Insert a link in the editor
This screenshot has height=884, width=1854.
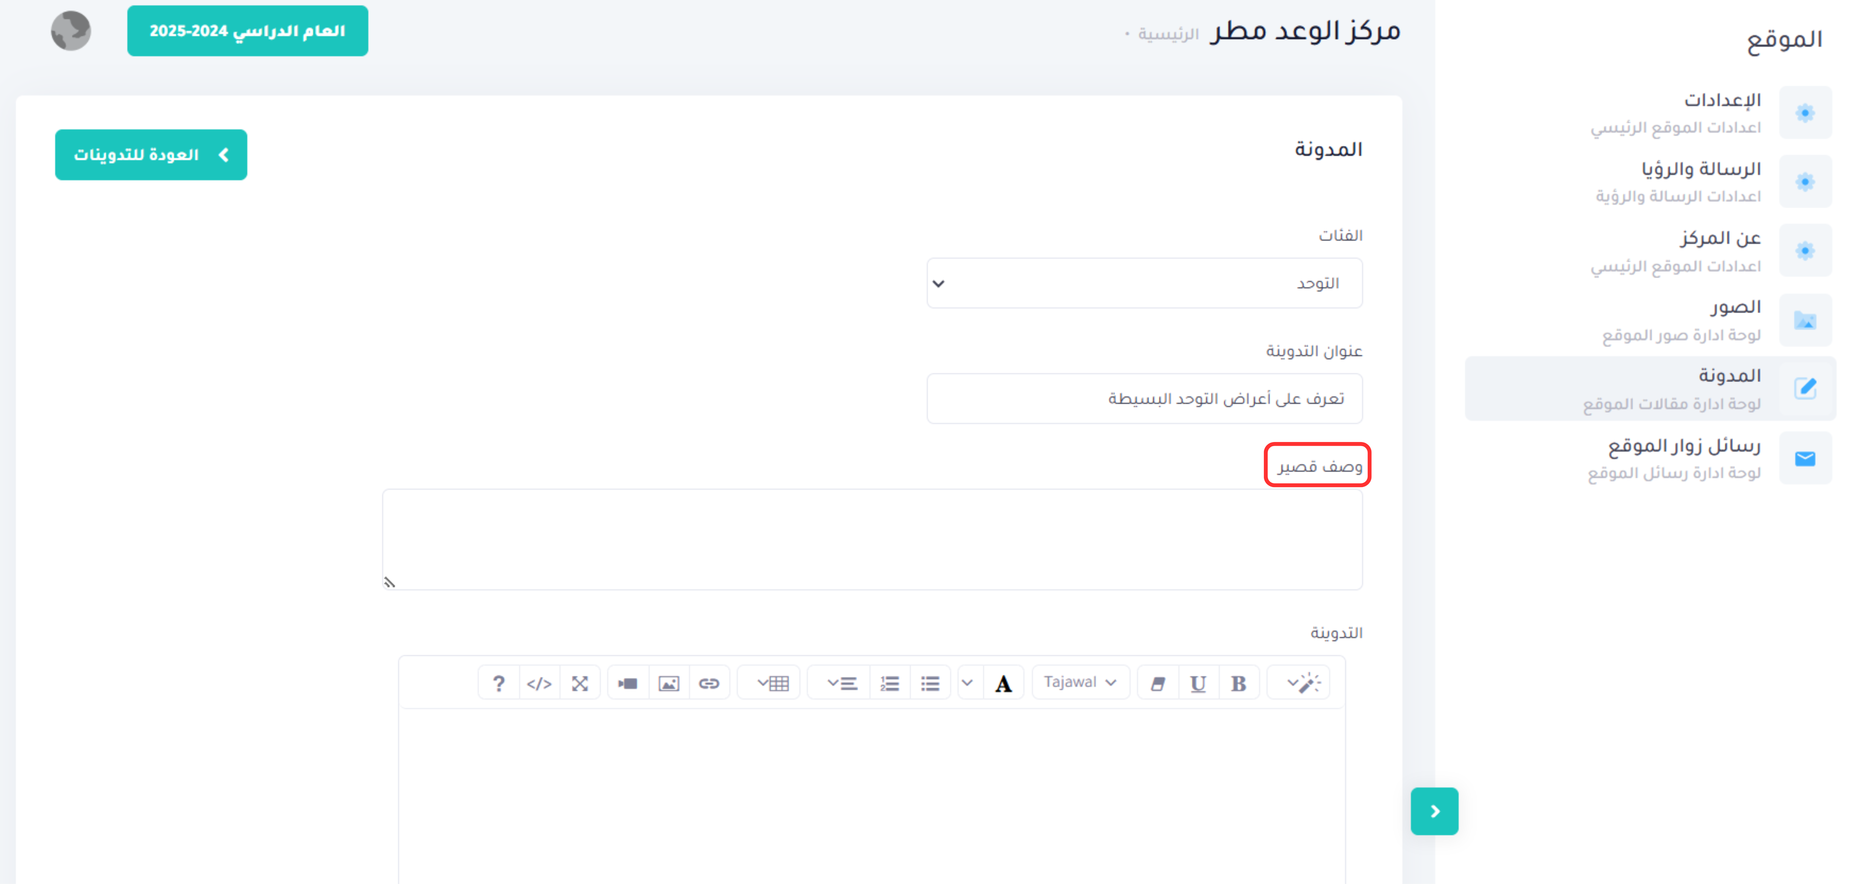point(709,683)
